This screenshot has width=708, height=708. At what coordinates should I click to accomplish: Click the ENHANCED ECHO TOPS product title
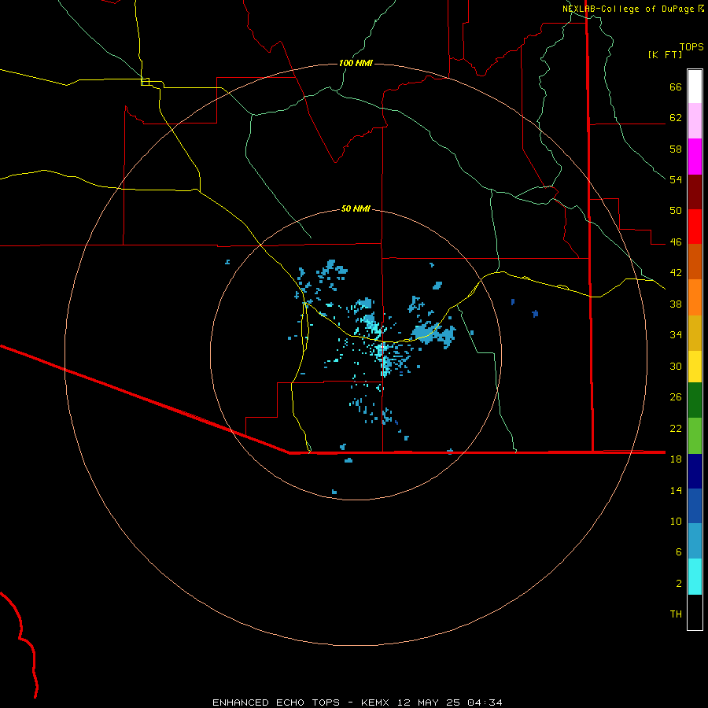coord(276,702)
